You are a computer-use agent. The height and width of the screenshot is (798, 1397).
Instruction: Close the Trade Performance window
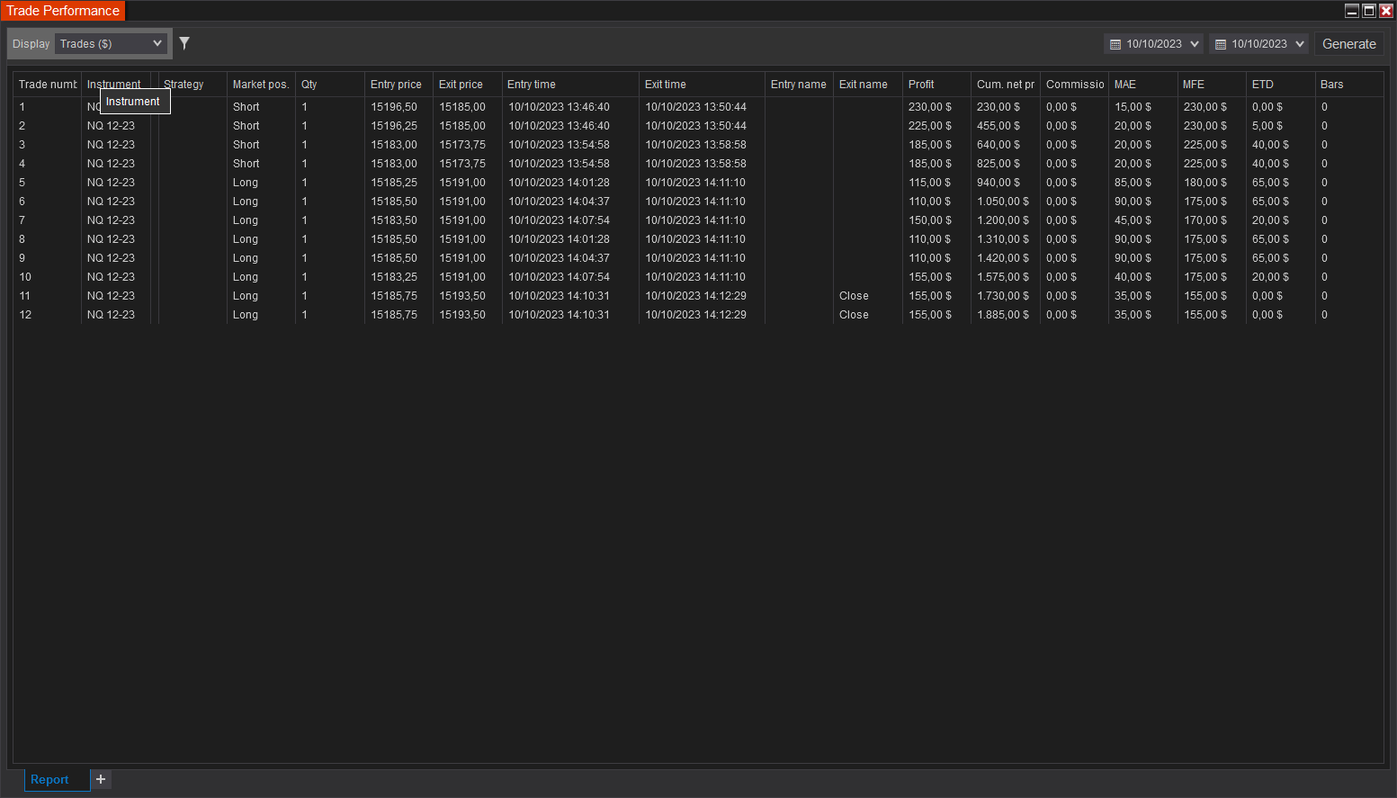[x=1386, y=11]
